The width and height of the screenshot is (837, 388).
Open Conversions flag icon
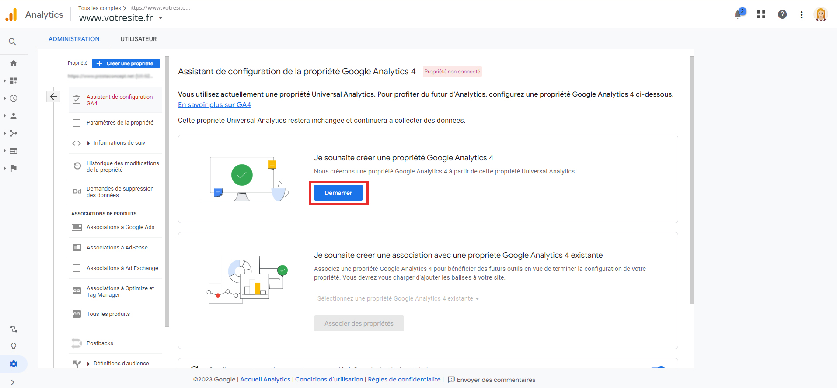[x=14, y=168]
